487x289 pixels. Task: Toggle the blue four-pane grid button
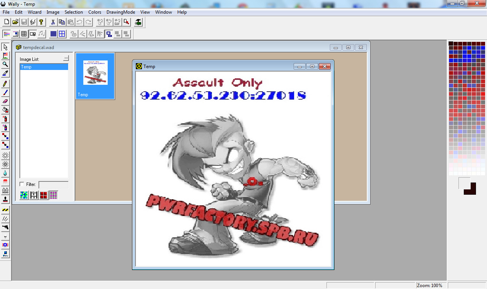[62, 34]
